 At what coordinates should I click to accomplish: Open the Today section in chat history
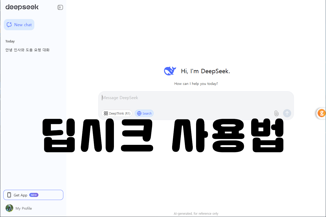click(x=10, y=41)
